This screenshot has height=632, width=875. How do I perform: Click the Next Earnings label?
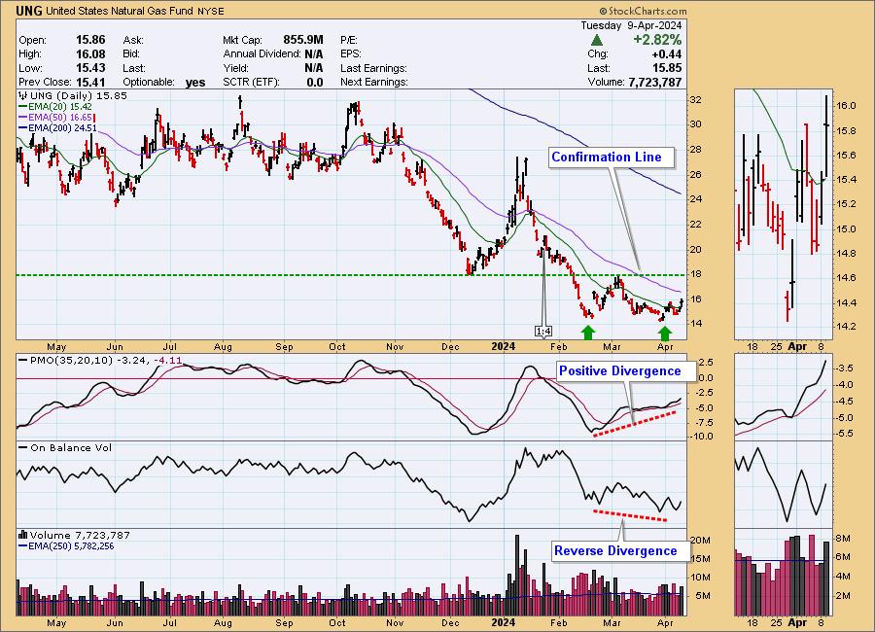click(x=374, y=82)
